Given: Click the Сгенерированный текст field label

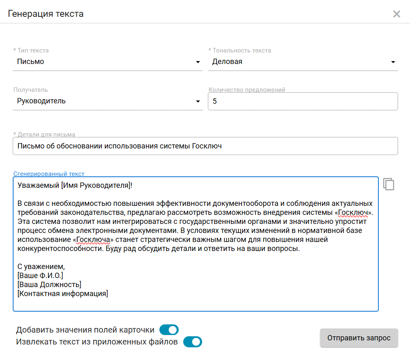Looking at the screenshot, I should click(x=49, y=174).
